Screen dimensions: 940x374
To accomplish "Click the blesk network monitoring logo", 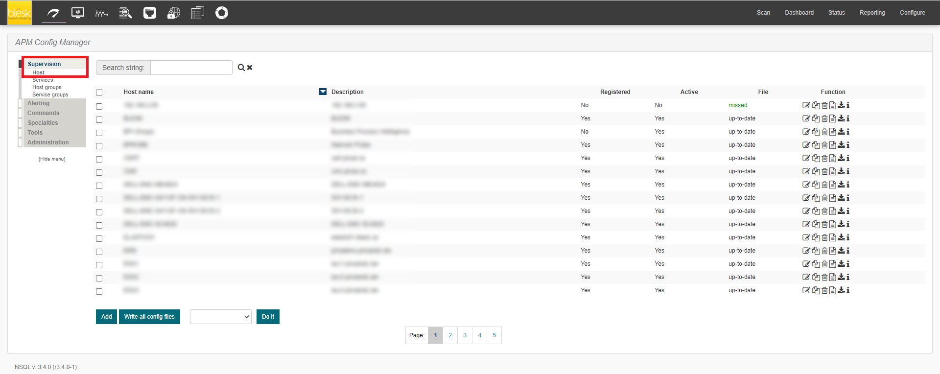I will pos(20,13).
